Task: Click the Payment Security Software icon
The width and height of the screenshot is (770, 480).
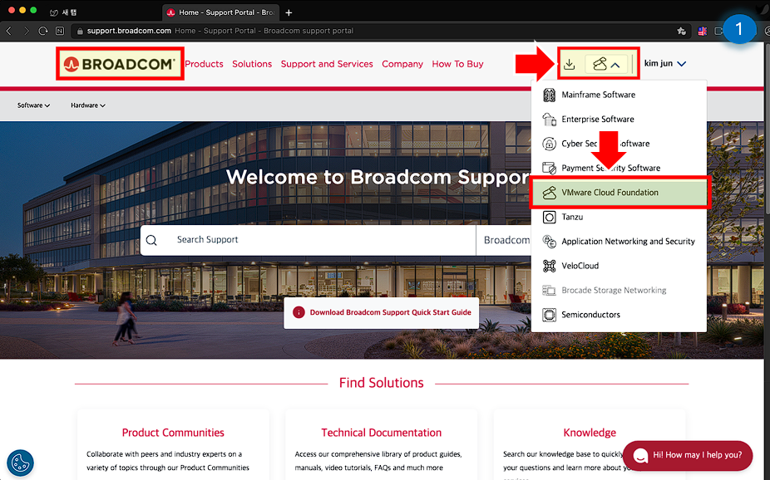Action: [549, 169]
